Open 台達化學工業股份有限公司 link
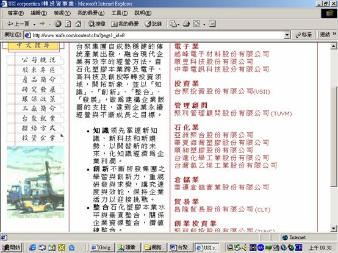Screen dimensions: 338x253 pyautogui.click(x=221, y=158)
